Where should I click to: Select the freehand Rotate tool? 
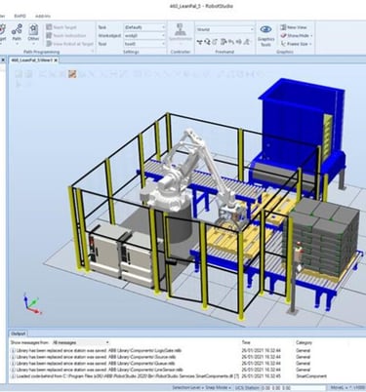point(207,42)
